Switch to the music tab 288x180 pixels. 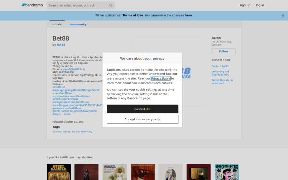coord(57,24)
